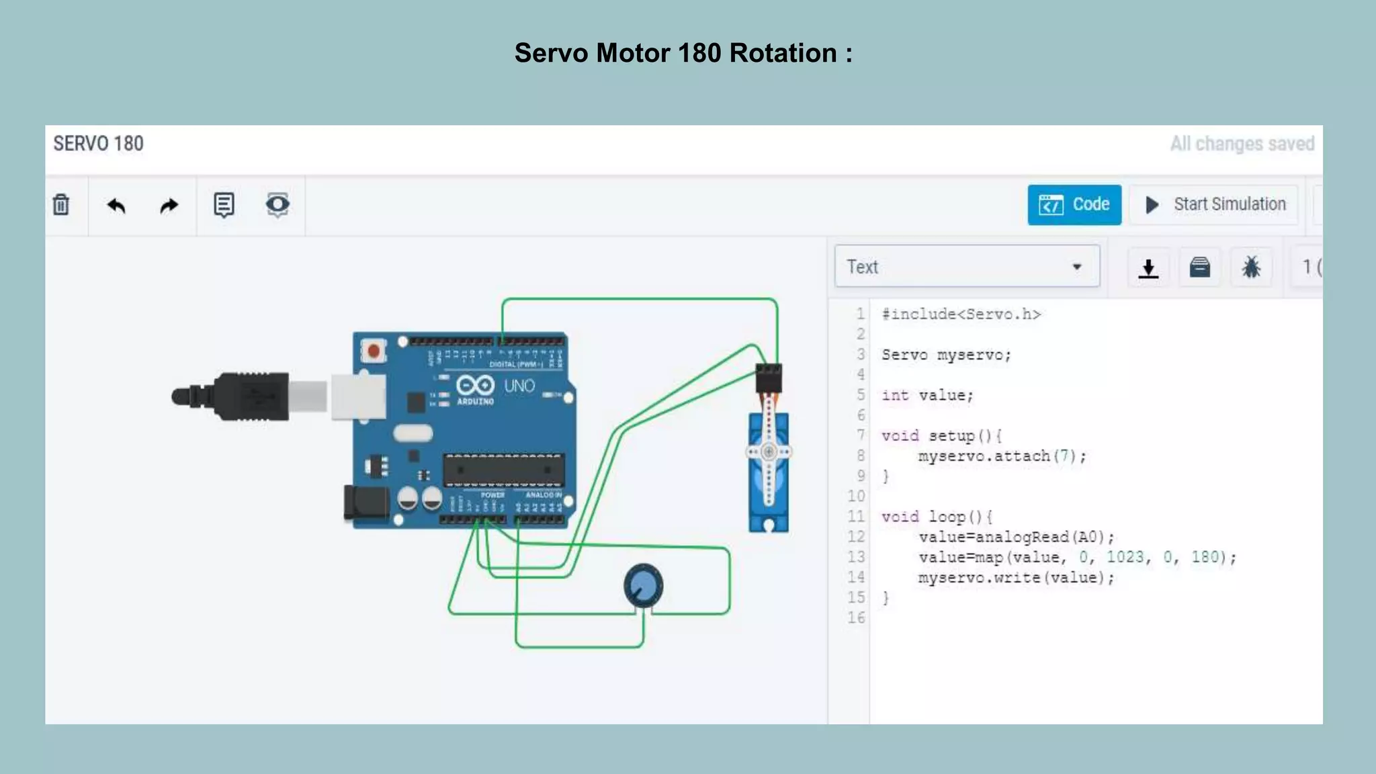The width and height of the screenshot is (1376, 774).
Task: Open the Code editor panel
Action: point(1074,204)
